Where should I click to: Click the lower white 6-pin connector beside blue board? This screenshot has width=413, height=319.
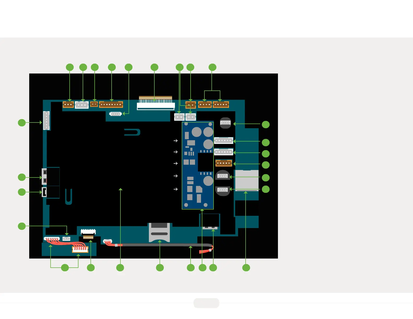click(224, 152)
